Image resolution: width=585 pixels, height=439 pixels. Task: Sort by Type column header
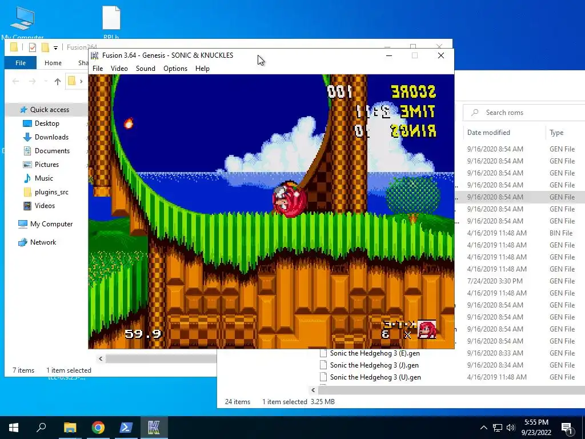pyautogui.click(x=556, y=133)
